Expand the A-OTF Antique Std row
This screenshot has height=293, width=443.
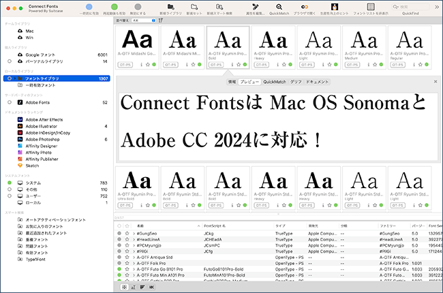[x=134, y=257]
